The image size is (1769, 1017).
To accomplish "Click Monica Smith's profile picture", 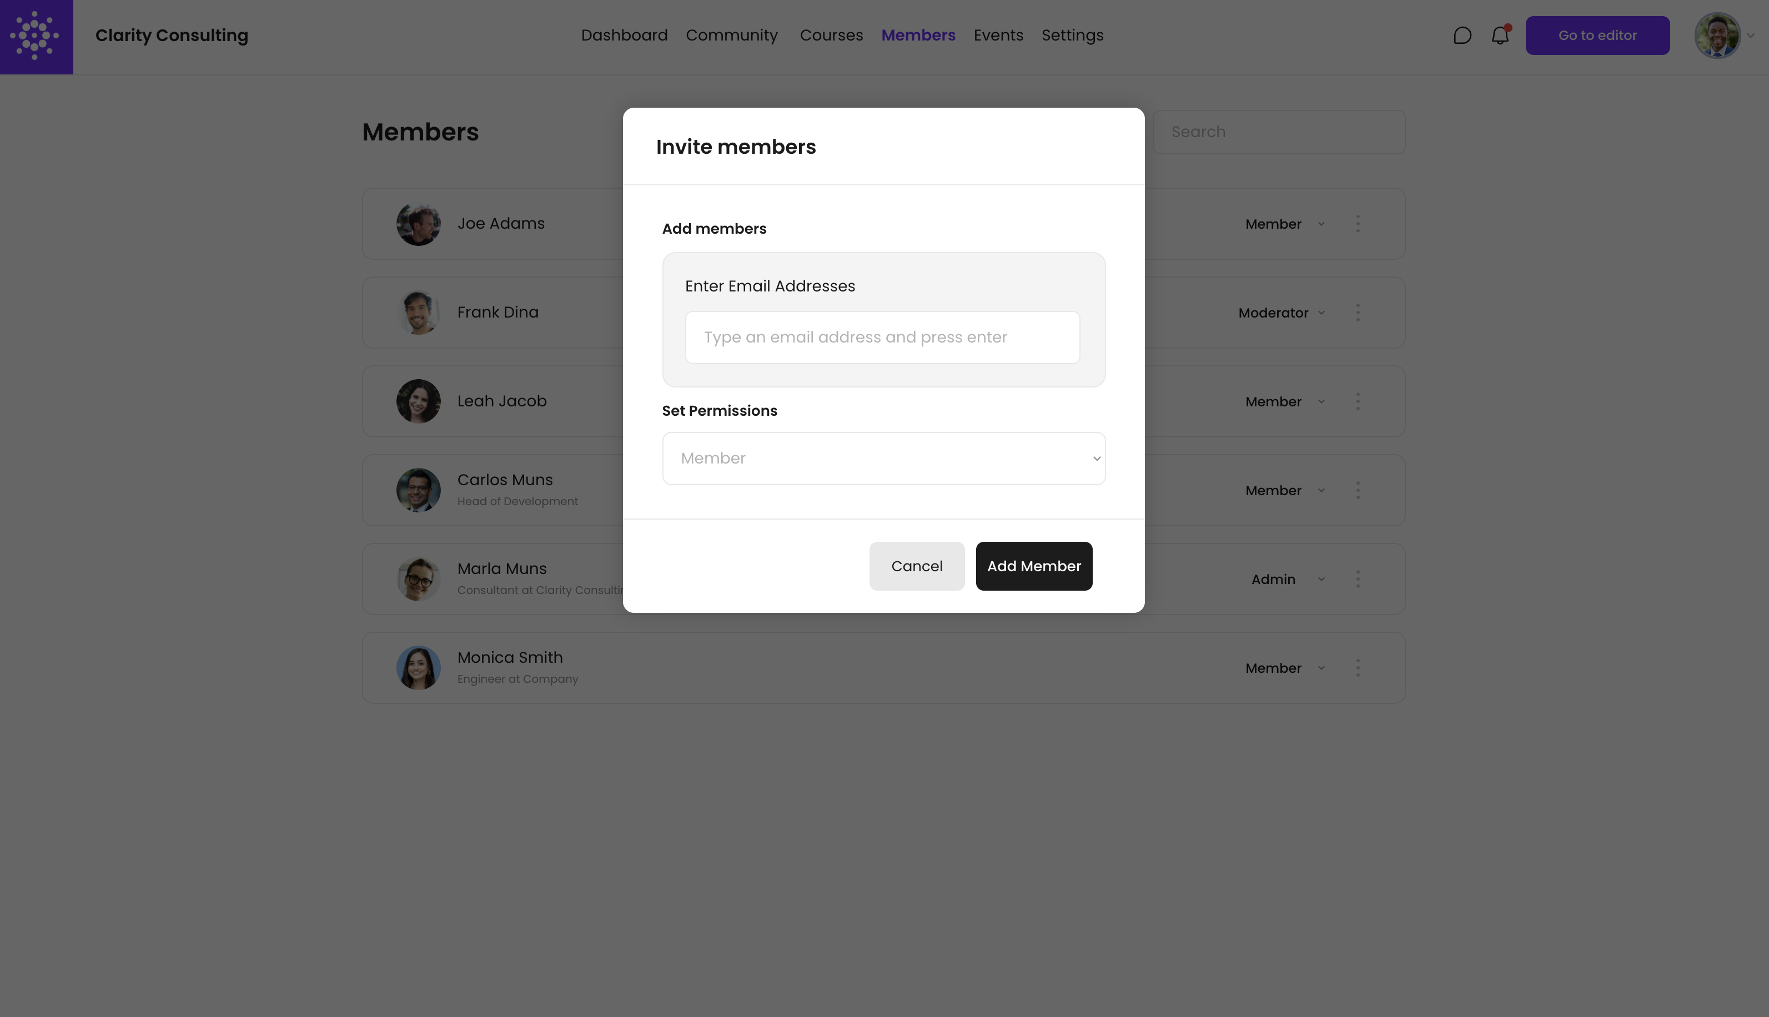I will click(x=418, y=667).
